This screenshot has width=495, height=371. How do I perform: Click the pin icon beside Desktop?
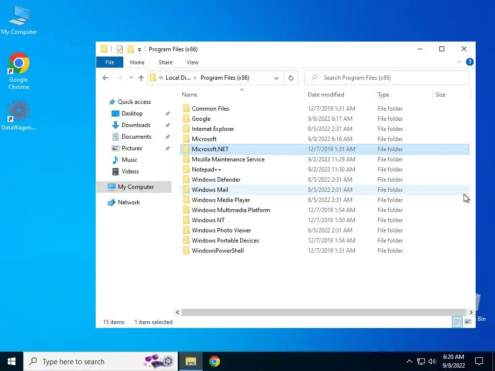168,114
